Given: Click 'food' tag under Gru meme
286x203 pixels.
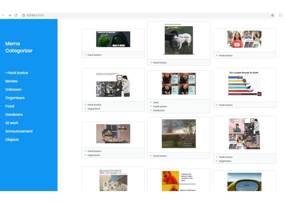Looking at the screenshot, I should 156,102.
